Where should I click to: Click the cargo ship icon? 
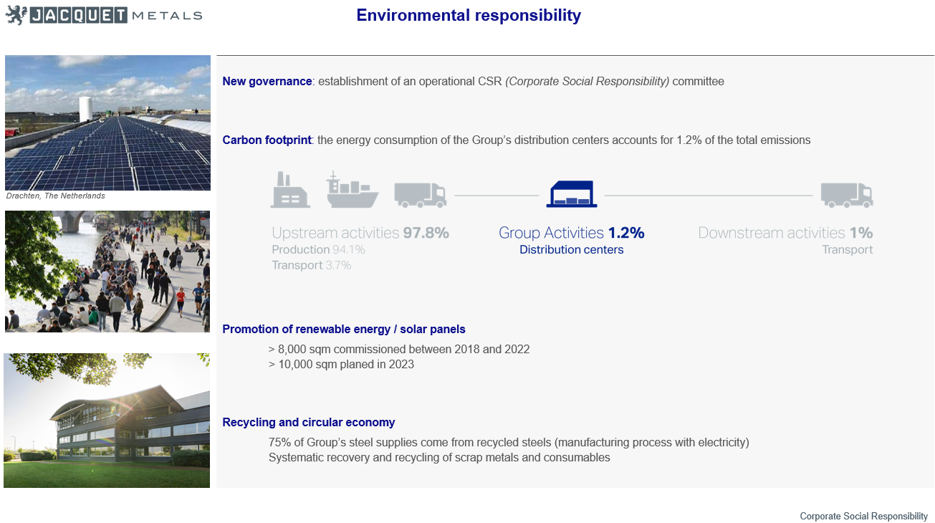pos(353,190)
